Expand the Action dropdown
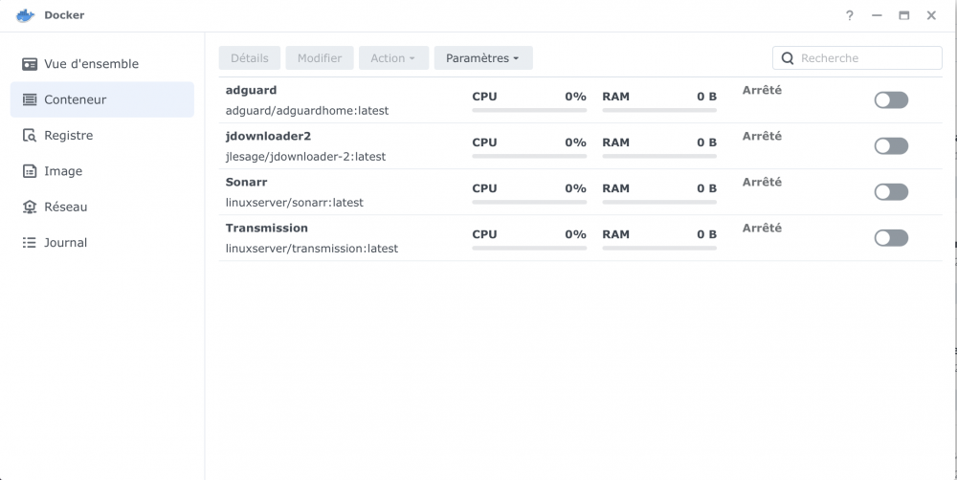Screen dimensions: 957x480 (x=392, y=58)
